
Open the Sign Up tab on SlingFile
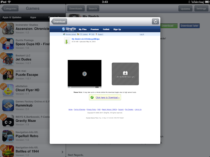117,29
